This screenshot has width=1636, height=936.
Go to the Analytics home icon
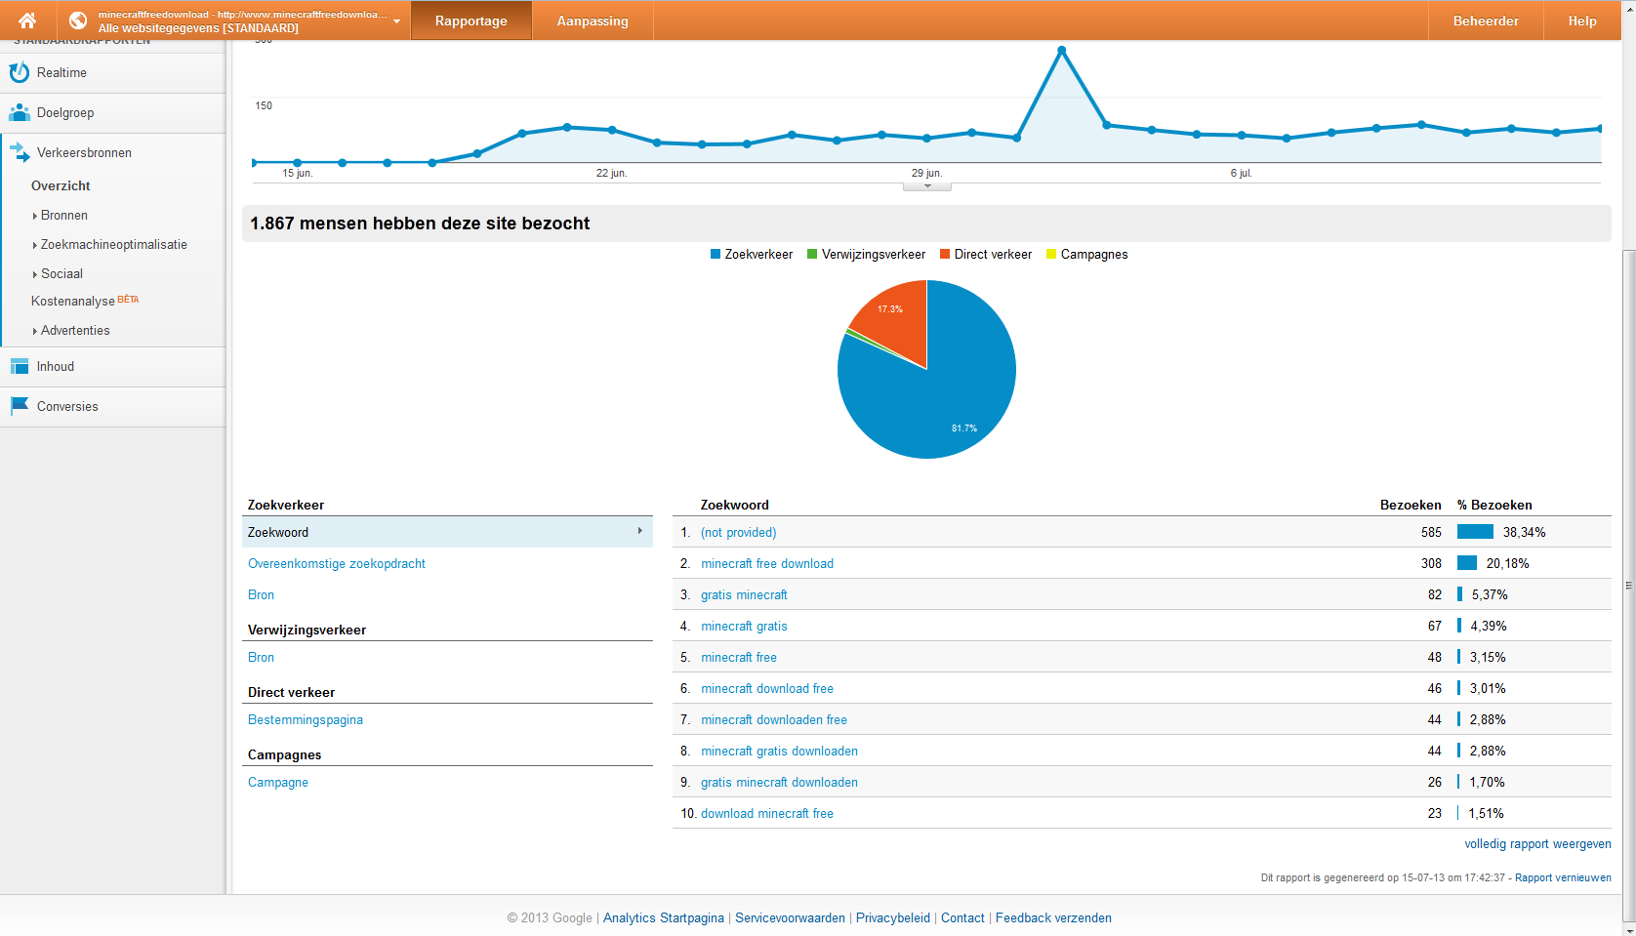pyautogui.click(x=27, y=20)
